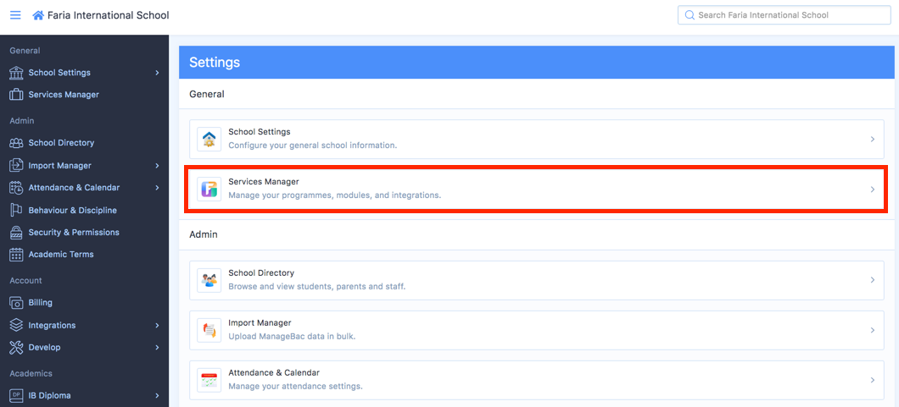899x407 pixels.
Task: Click the School Directory sidebar icon
Action: (16, 143)
